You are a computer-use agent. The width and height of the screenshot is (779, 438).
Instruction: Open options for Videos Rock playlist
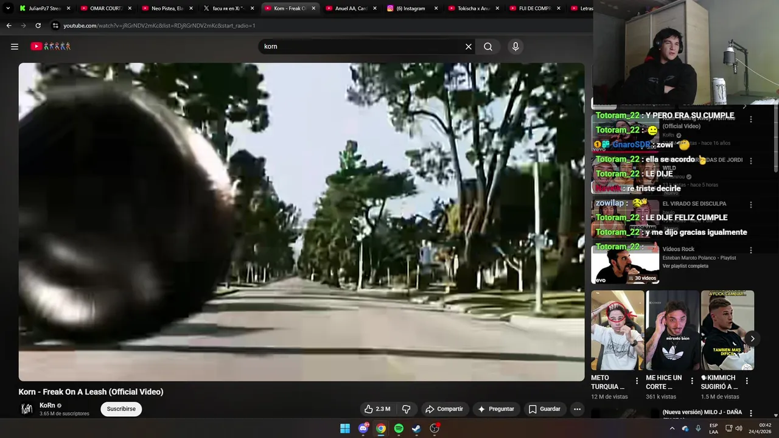pos(751,250)
